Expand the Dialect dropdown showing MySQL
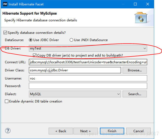The image size is (162, 139). click(x=75, y=94)
